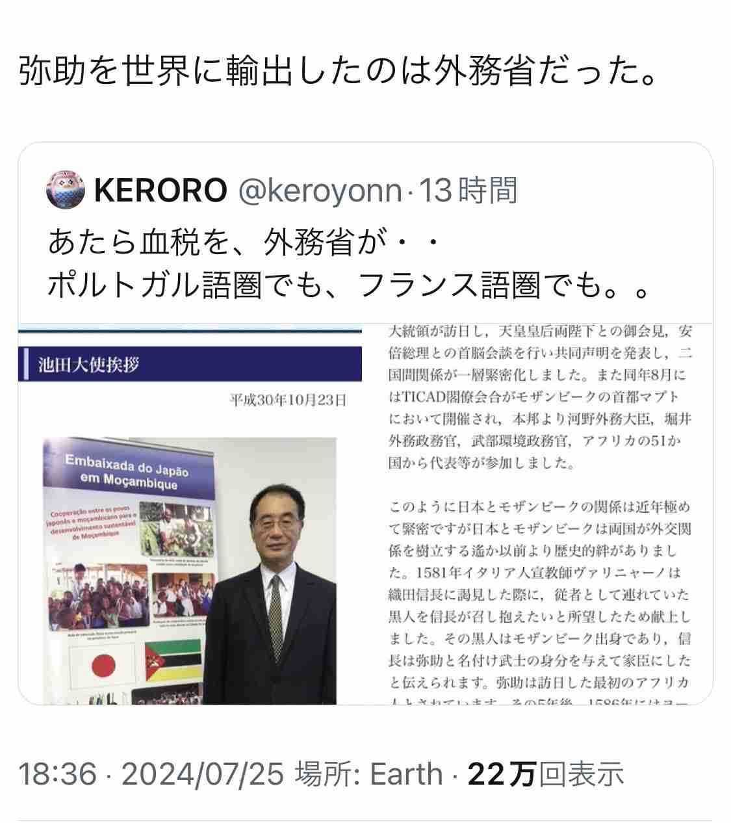Open the Japanese article text image
Screen dimensions: 731x823
pos(539,514)
